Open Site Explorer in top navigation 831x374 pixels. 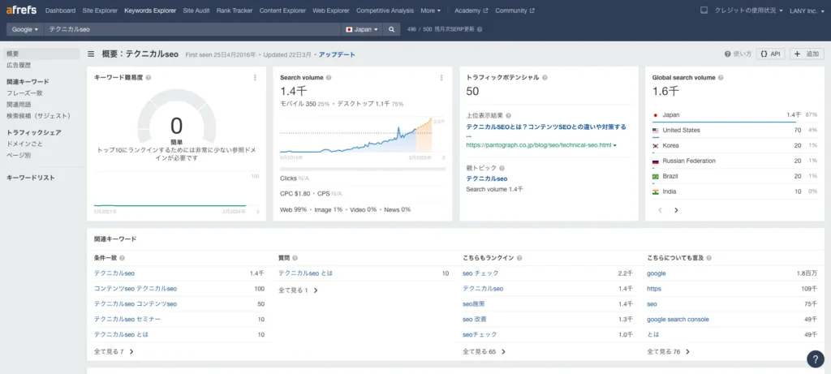coord(100,11)
